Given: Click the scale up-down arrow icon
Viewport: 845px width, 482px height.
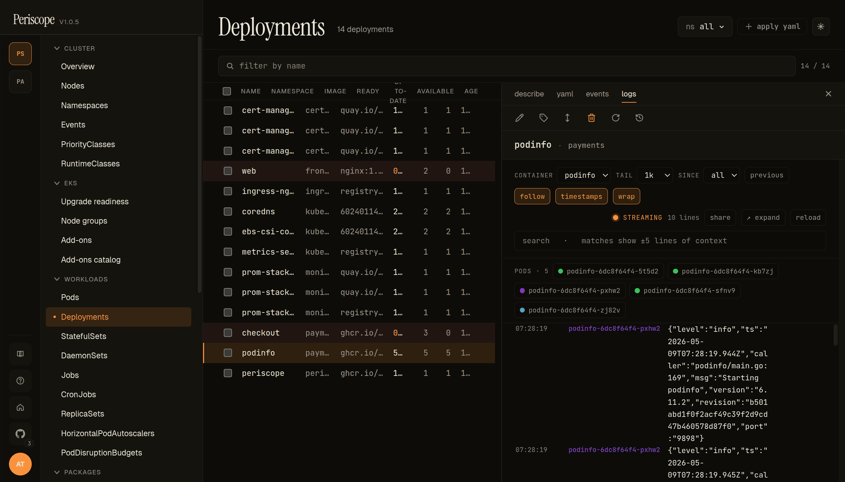Looking at the screenshot, I should (x=567, y=118).
